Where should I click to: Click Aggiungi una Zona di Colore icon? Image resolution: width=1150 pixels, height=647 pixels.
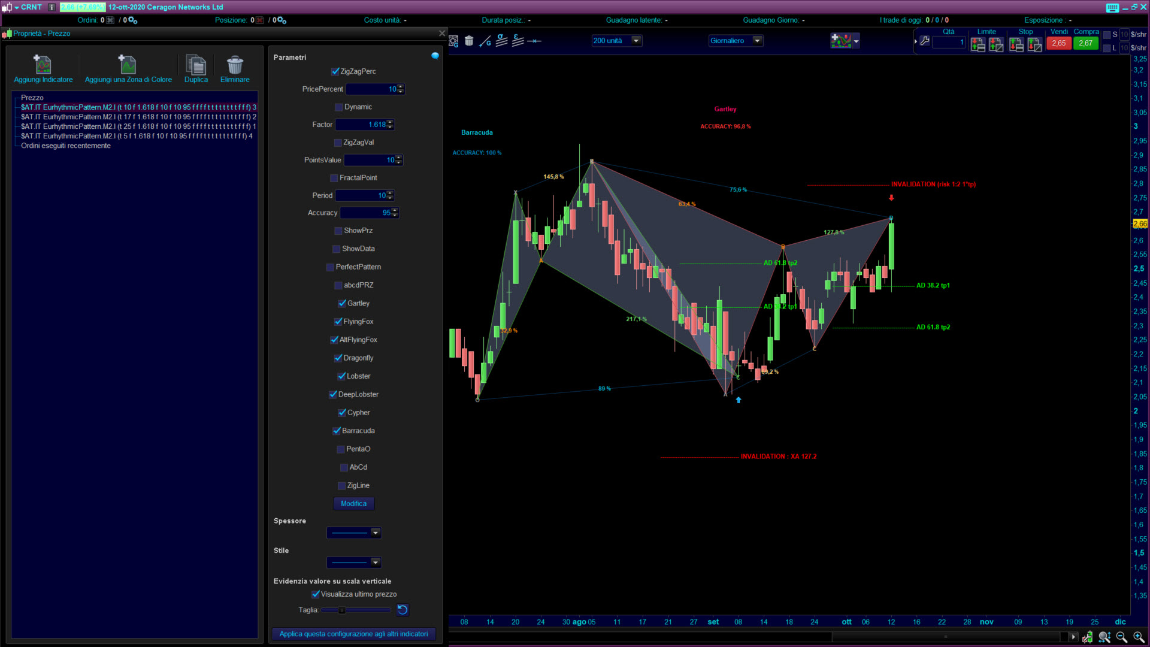tap(128, 64)
